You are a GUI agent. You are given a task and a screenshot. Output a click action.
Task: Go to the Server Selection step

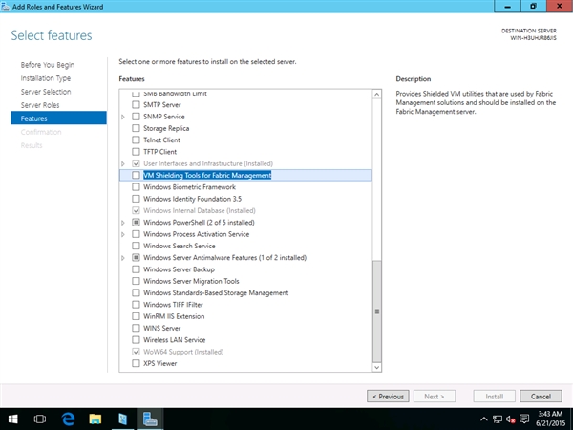46,92
